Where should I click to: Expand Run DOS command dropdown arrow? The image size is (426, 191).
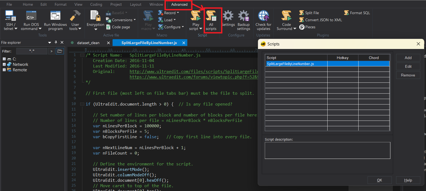point(40,29)
